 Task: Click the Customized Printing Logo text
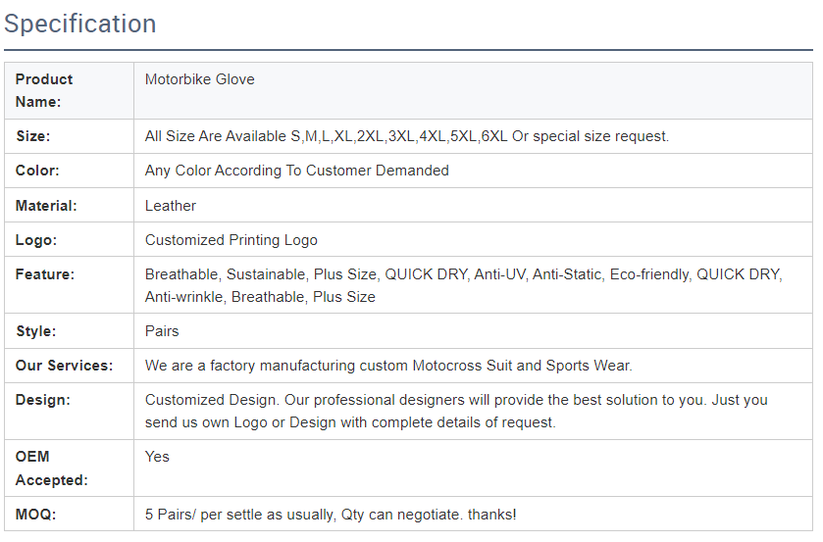point(231,240)
